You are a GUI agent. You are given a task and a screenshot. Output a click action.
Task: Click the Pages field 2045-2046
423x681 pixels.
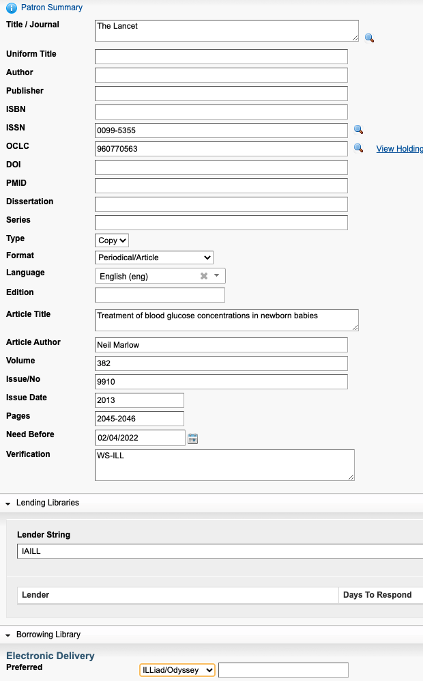139,419
